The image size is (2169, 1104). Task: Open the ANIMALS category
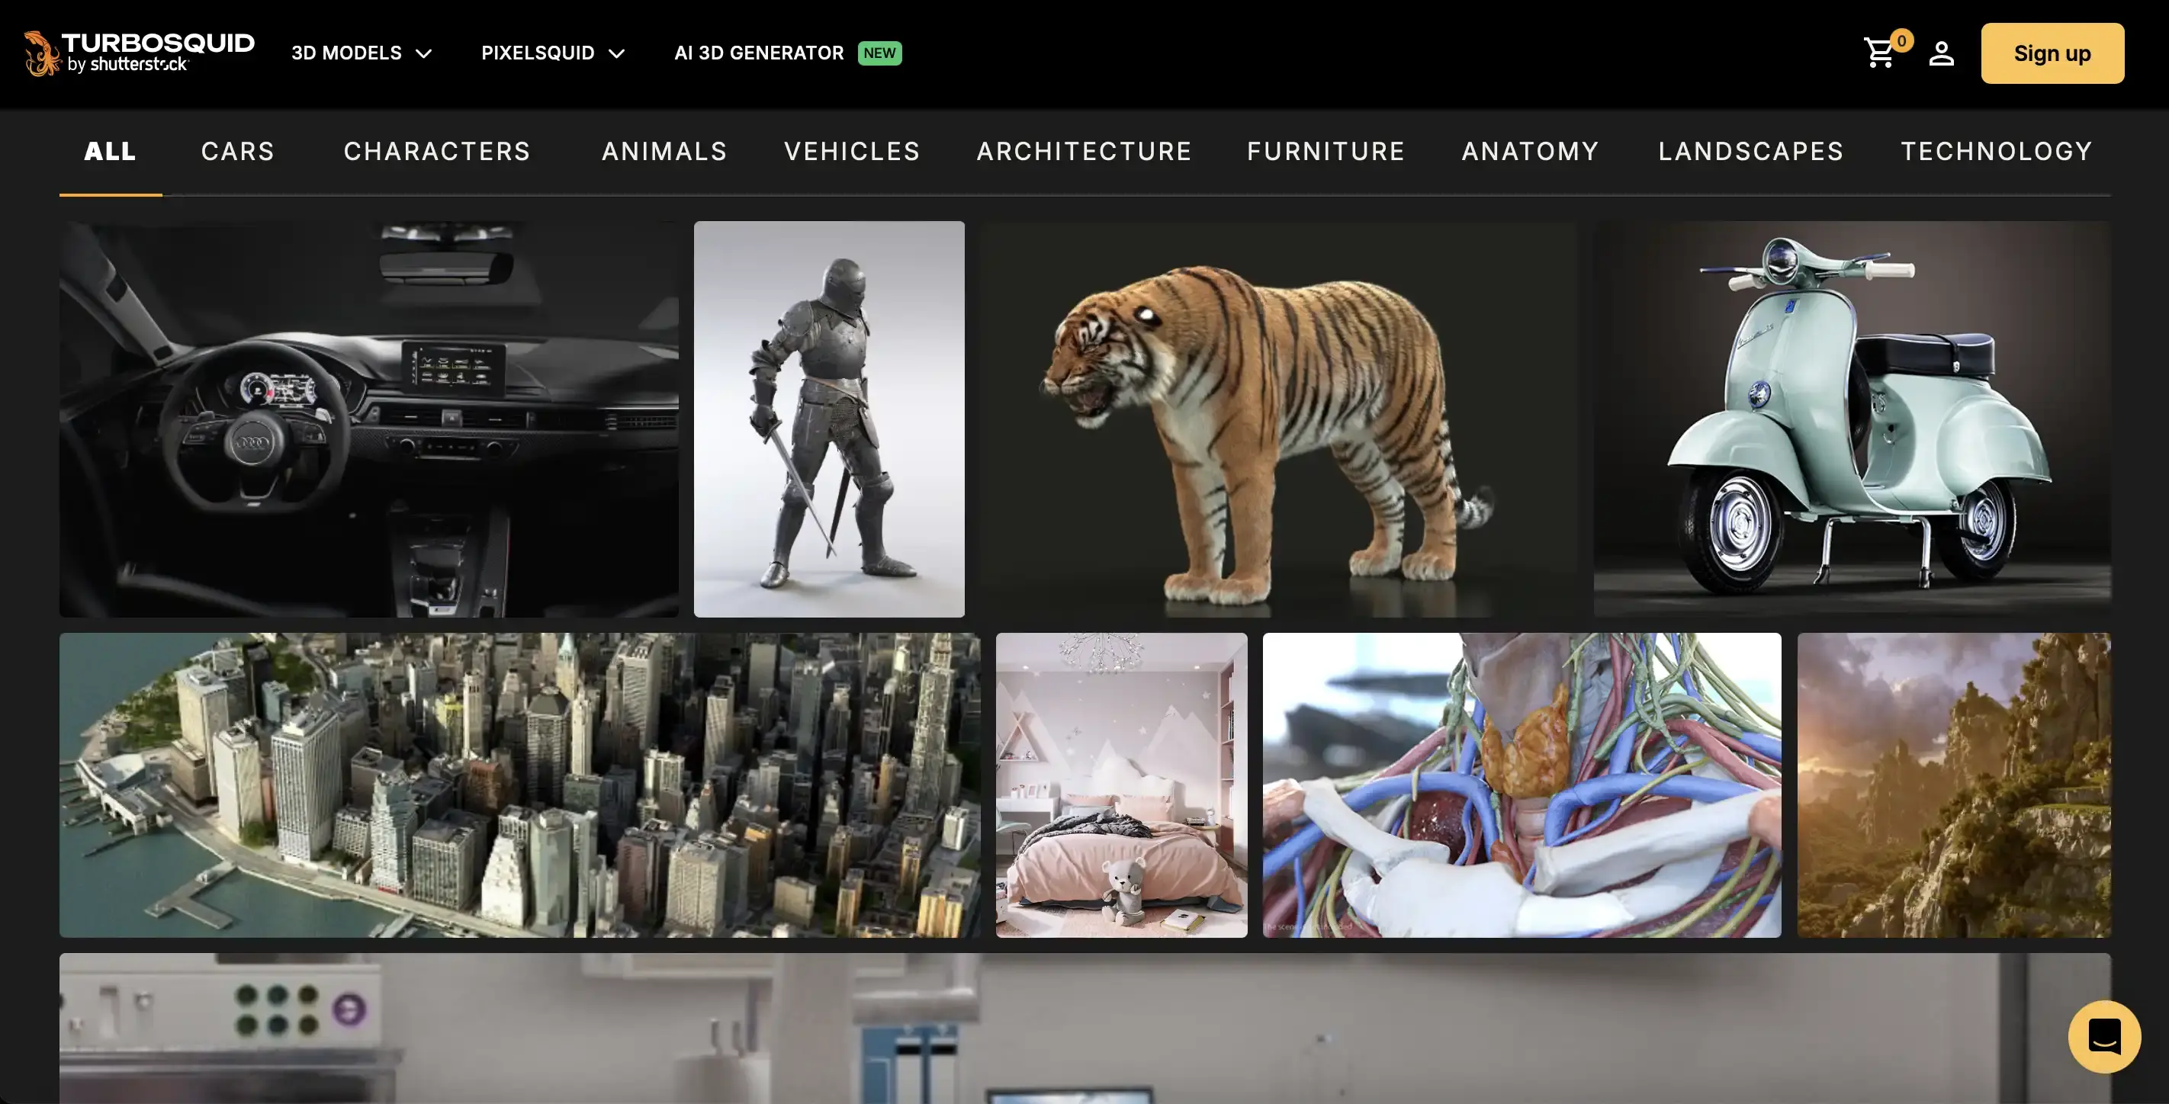coord(664,152)
